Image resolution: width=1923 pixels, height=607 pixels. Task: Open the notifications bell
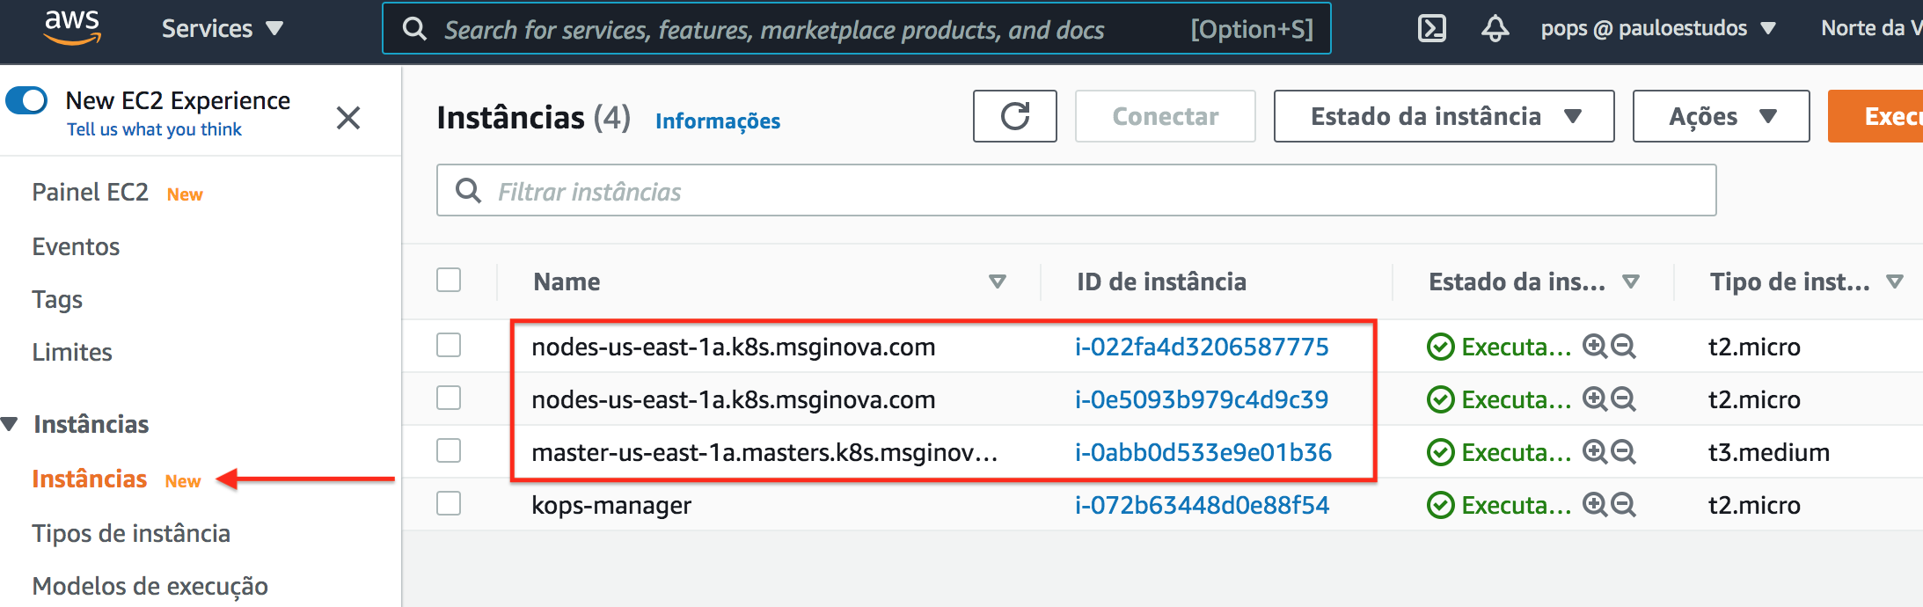[1495, 29]
